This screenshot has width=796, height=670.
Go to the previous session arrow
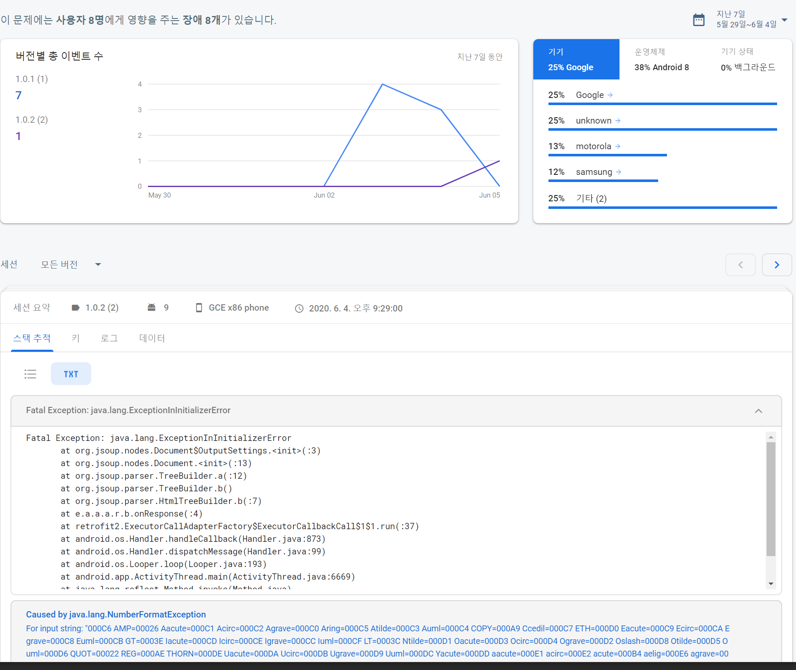[740, 265]
